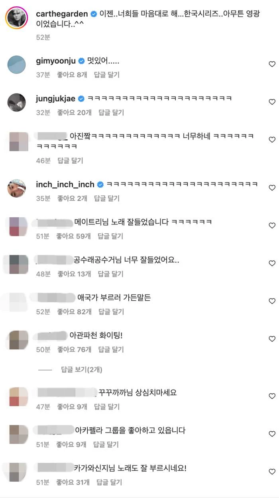Like the 메이트리님 노래 잘들었습니다 comment

tap(272, 226)
